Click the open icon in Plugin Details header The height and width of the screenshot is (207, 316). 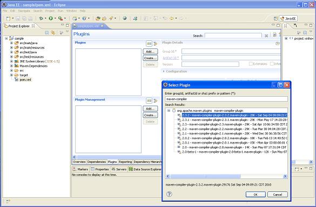pos(278,44)
